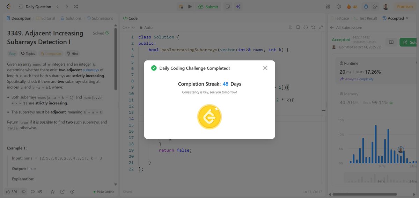Submit the solution
Image resolution: width=419 pixels, height=198 pixels.
[x=208, y=7]
